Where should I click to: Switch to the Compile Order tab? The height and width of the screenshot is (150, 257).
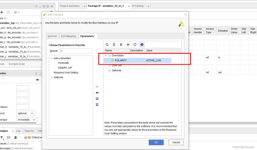(x=17, y=64)
